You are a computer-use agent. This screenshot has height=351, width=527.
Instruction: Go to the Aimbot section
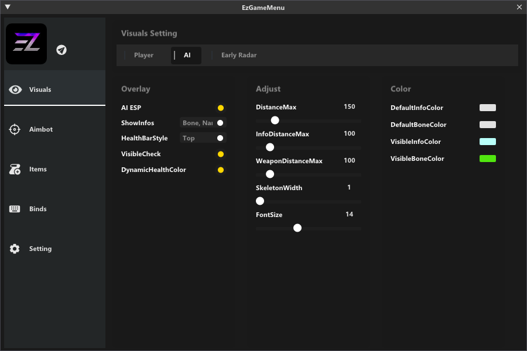[55, 129]
